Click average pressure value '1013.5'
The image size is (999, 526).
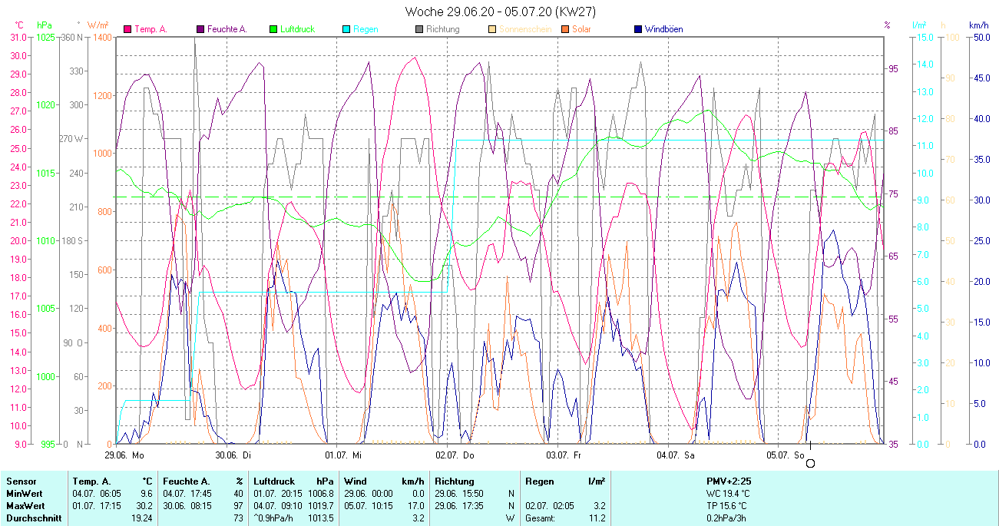click(319, 518)
